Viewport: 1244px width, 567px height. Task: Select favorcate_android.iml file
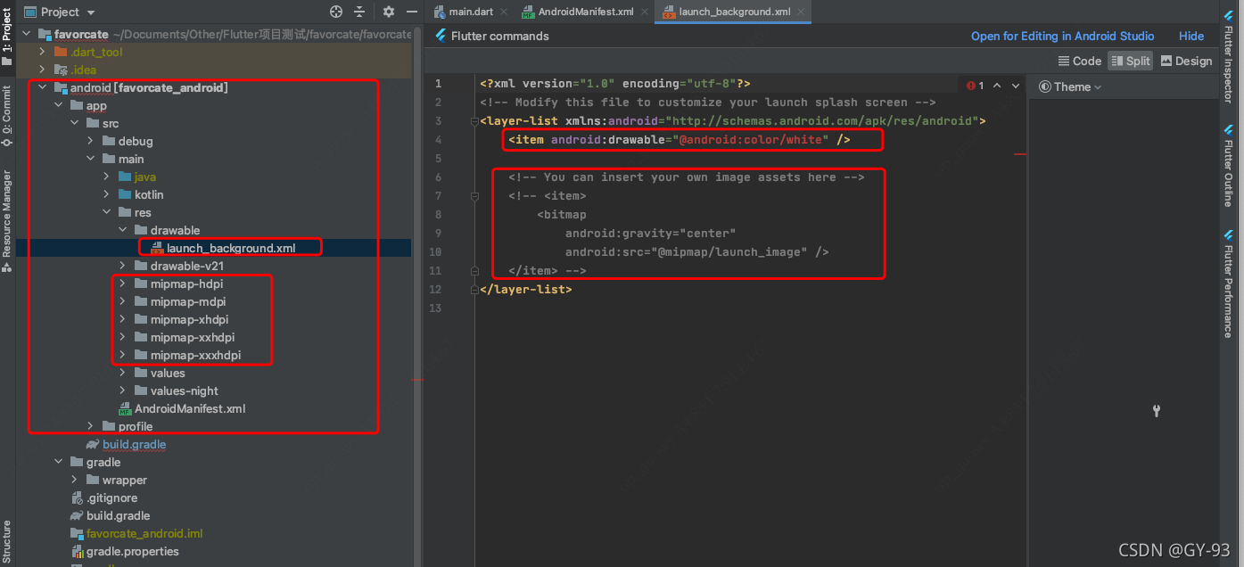point(144,533)
